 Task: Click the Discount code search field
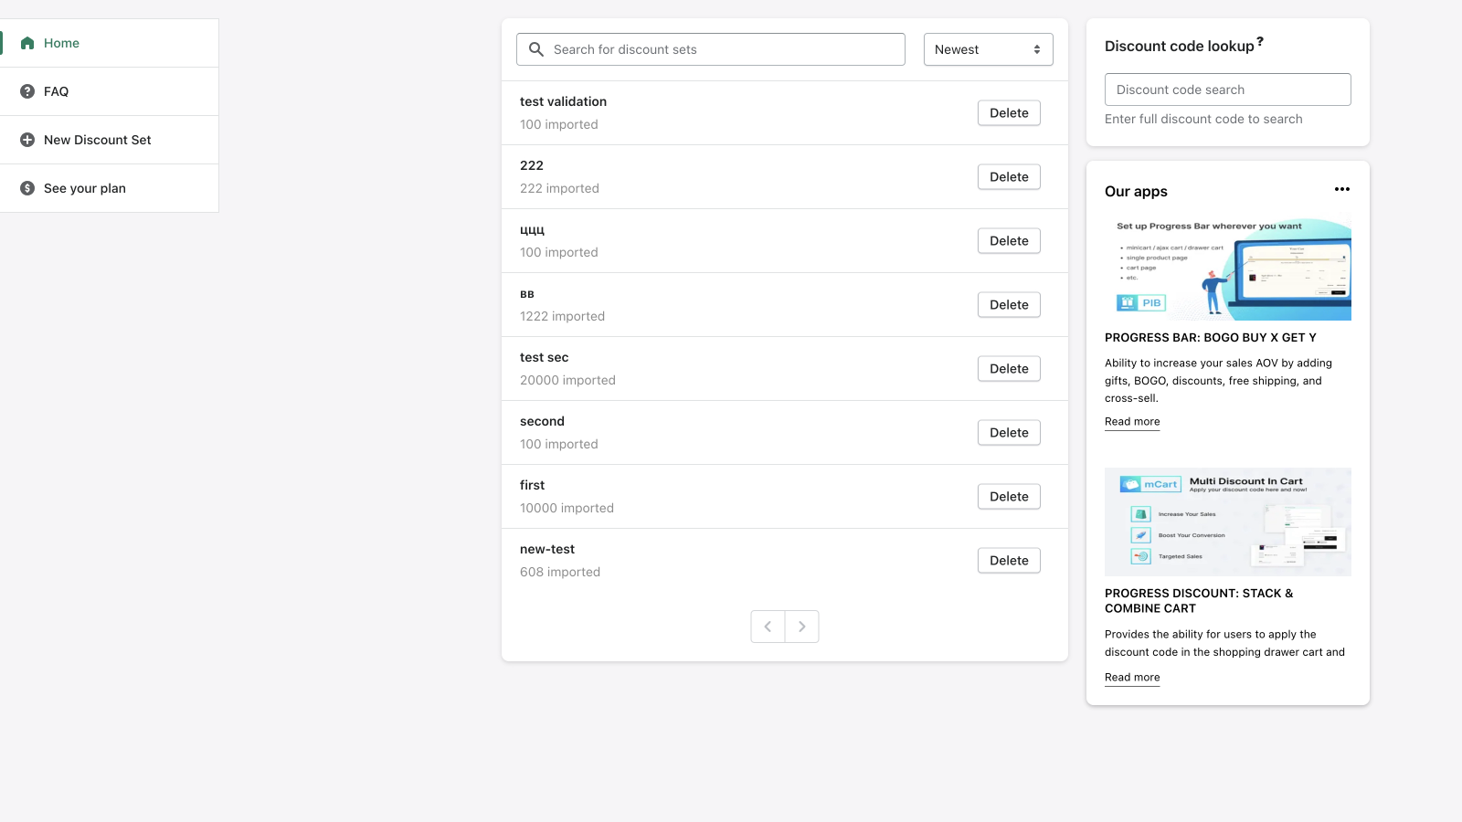click(x=1227, y=89)
